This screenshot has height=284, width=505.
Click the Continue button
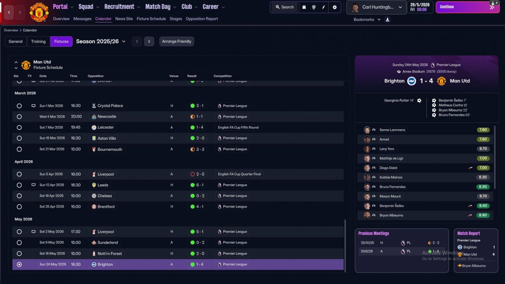(x=467, y=7)
